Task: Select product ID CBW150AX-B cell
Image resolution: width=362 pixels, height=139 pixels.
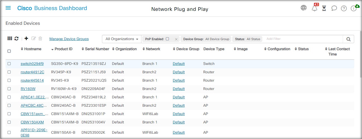Action: [63, 133]
